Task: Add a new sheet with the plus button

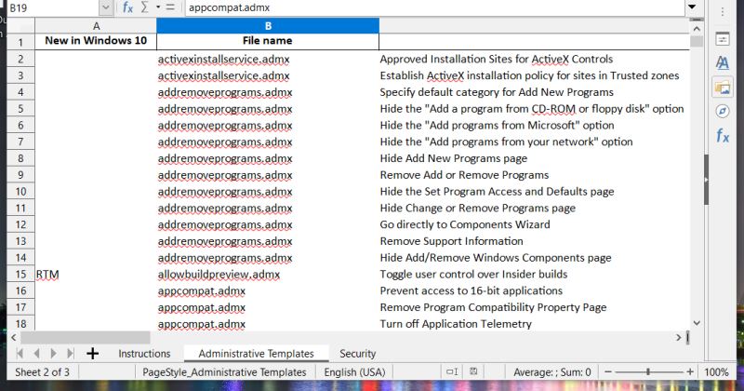Action: (x=92, y=353)
